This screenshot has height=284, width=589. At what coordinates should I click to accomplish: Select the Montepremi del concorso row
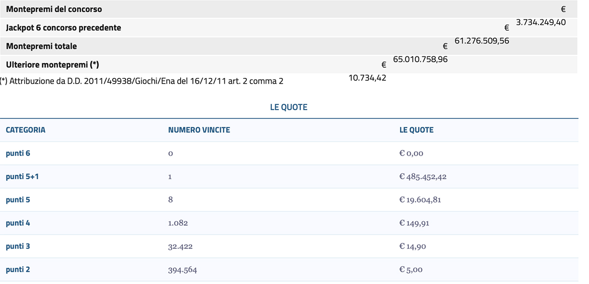click(x=289, y=9)
